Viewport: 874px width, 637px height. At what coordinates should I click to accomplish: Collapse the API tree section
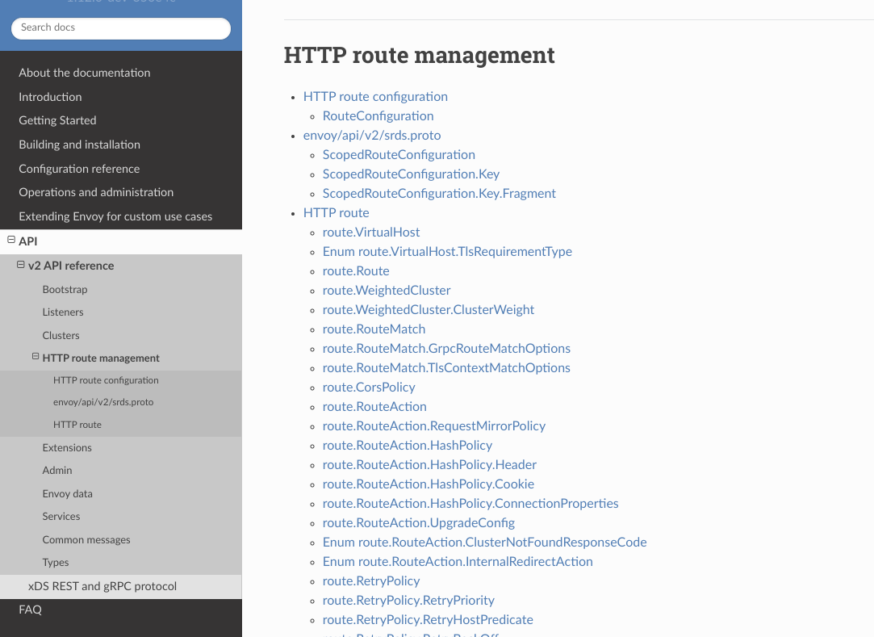(11, 241)
